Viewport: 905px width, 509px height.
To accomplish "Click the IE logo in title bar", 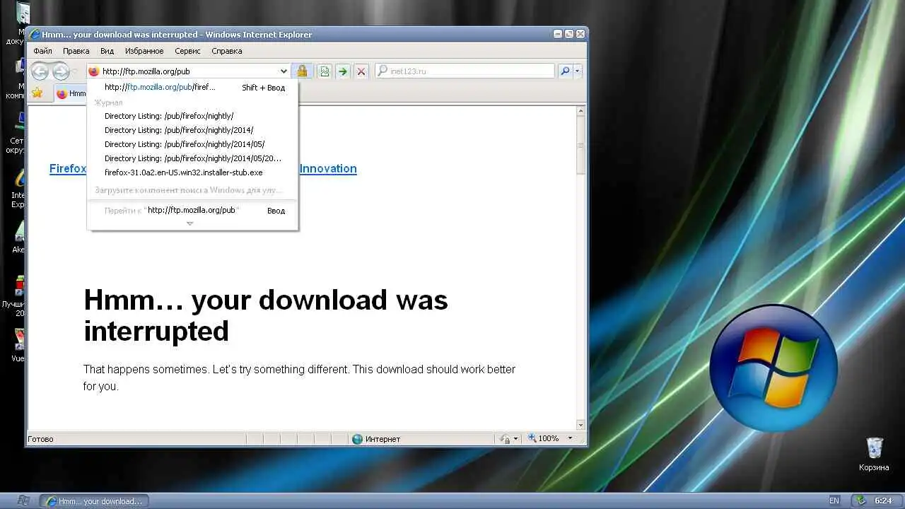I will pos(34,34).
